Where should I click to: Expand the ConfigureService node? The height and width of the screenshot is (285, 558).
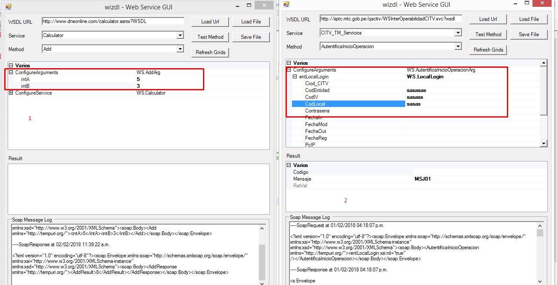(x=11, y=93)
